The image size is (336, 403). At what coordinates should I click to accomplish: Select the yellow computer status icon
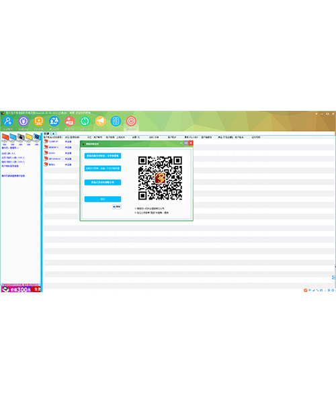coord(29,138)
